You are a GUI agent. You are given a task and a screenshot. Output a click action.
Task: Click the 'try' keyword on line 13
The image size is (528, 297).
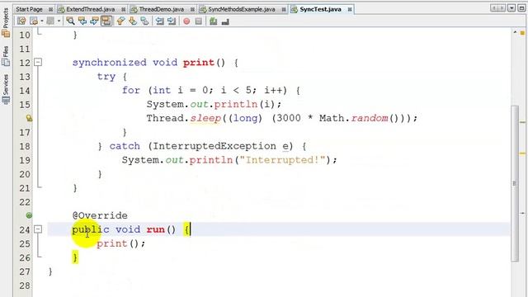(x=106, y=77)
